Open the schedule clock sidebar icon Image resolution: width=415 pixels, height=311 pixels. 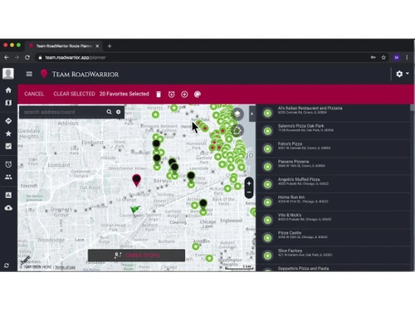coord(8,164)
